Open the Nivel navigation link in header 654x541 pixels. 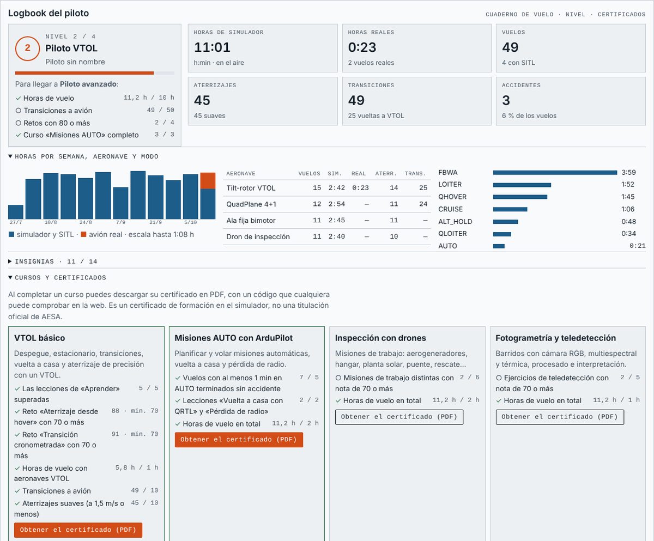[x=576, y=15]
